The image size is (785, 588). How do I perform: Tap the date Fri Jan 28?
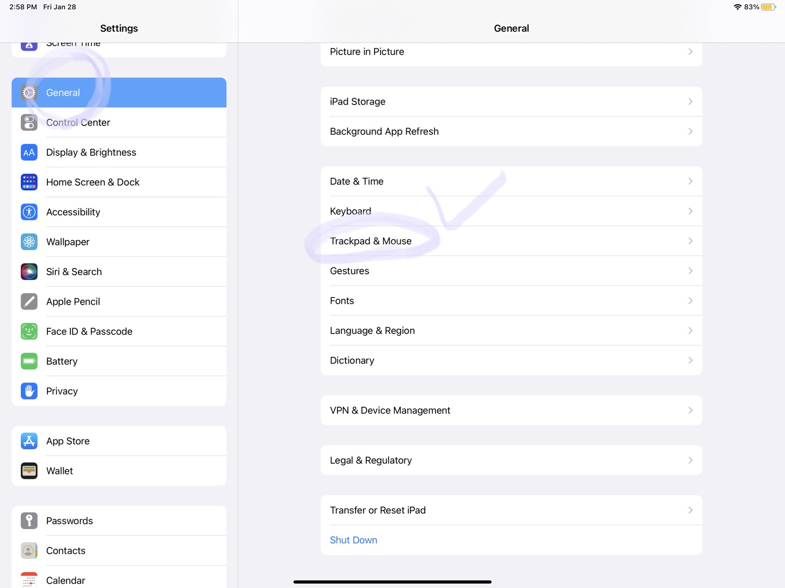click(60, 7)
